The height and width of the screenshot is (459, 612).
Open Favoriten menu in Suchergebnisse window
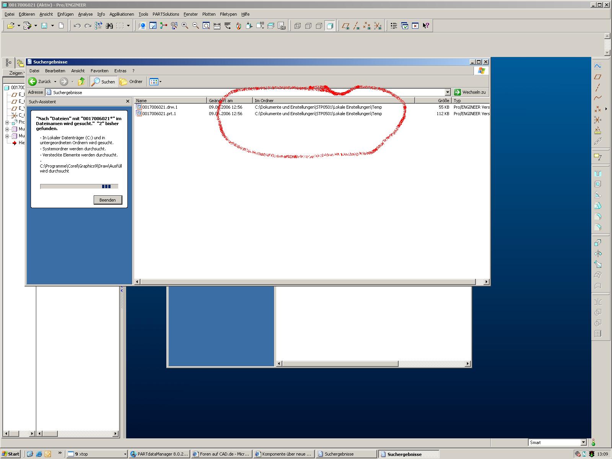(x=99, y=71)
